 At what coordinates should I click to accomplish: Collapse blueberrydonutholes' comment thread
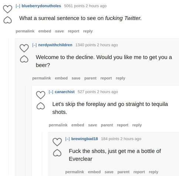pos(18,6)
